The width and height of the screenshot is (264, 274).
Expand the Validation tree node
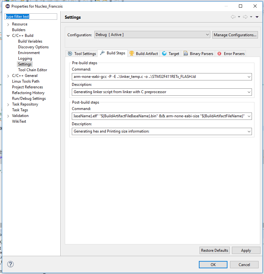click(x=8, y=116)
